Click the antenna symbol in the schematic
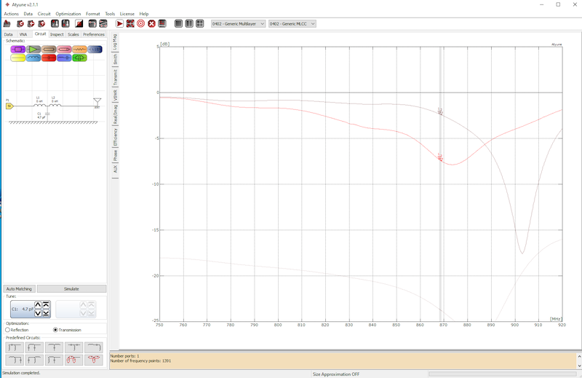The height and width of the screenshot is (378, 582). 97,101
